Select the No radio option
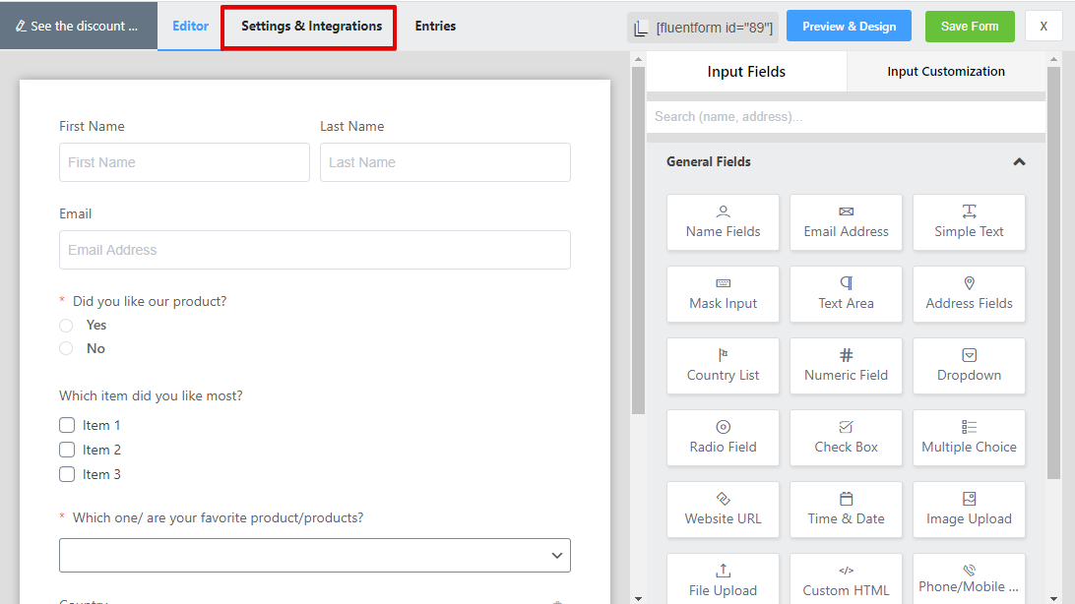The image size is (1075, 604). [66, 348]
